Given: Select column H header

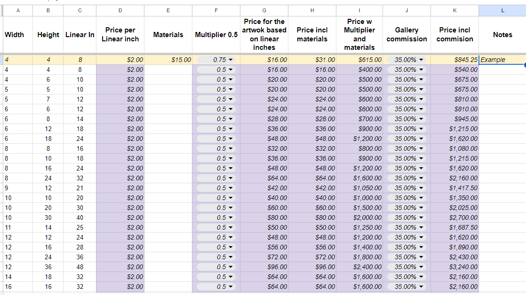Looking at the screenshot, I should (x=312, y=10).
